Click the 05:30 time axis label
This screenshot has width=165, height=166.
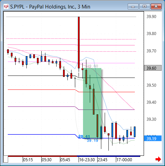click(47, 160)
